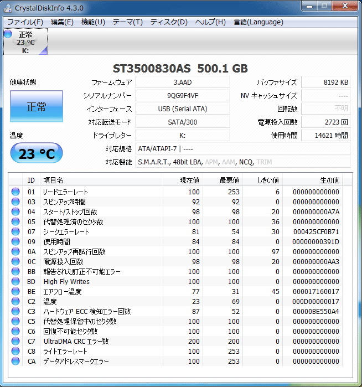Click the model title ST3500830AS 500.1 GB
362x387 pixels.
(180, 68)
